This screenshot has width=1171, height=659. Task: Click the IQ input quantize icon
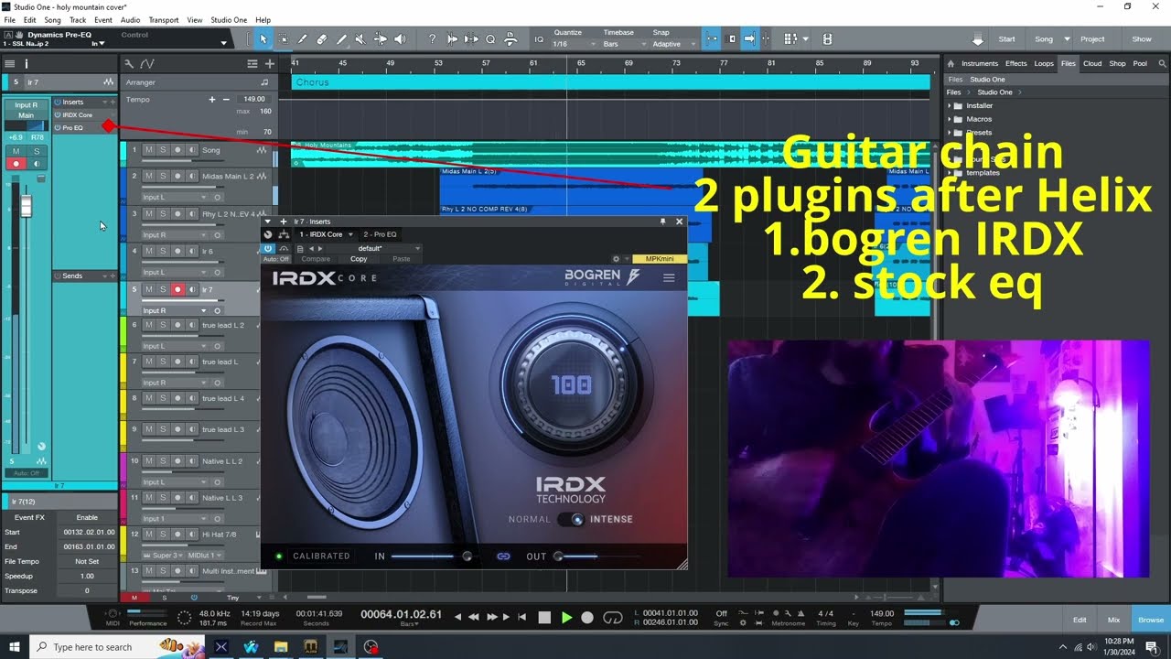pos(539,39)
